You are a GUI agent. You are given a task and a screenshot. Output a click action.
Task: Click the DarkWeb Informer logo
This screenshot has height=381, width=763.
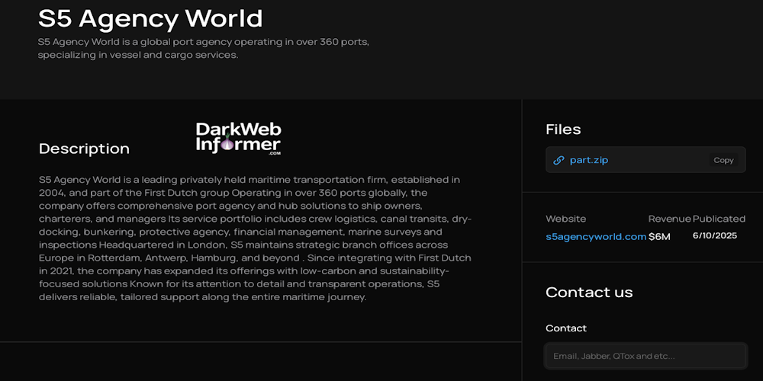(238, 138)
